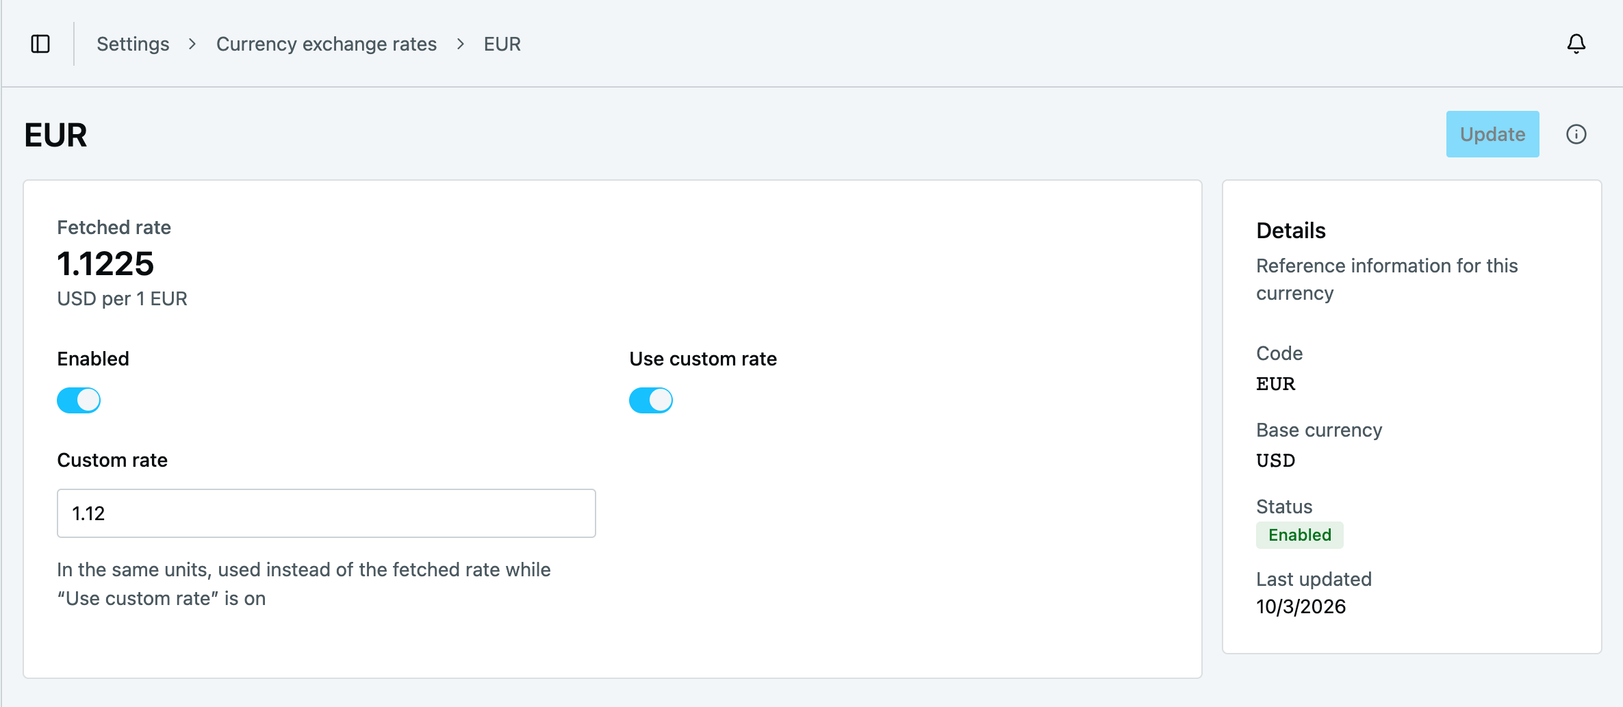Click the custom rate helper text
The height and width of the screenshot is (707, 1623).
pos(304,584)
